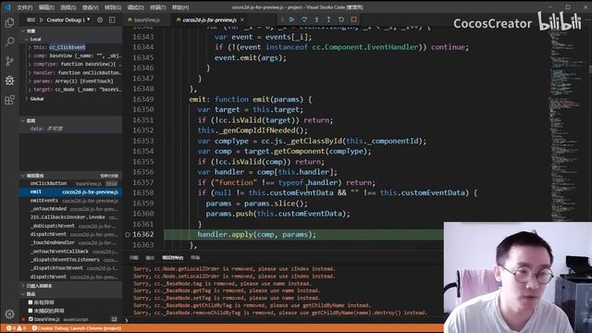
Task: Open the Debug view in activity bar
Action: 9,80
